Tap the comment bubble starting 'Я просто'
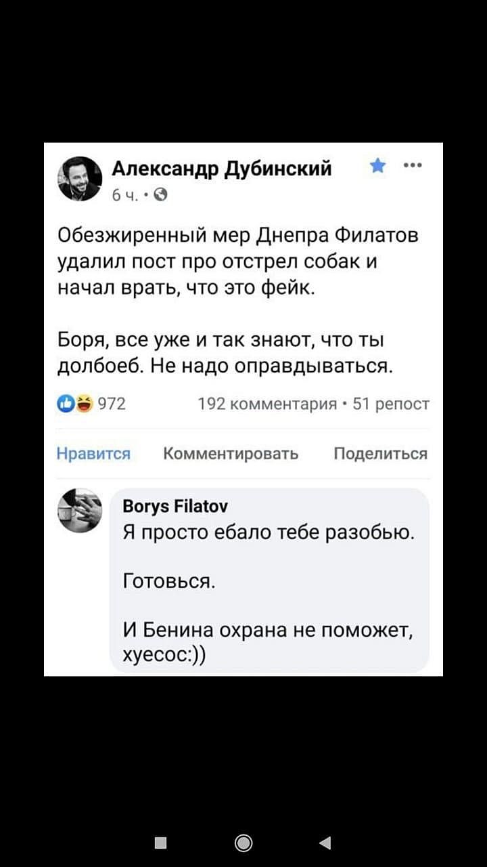 (x=269, y=583)
